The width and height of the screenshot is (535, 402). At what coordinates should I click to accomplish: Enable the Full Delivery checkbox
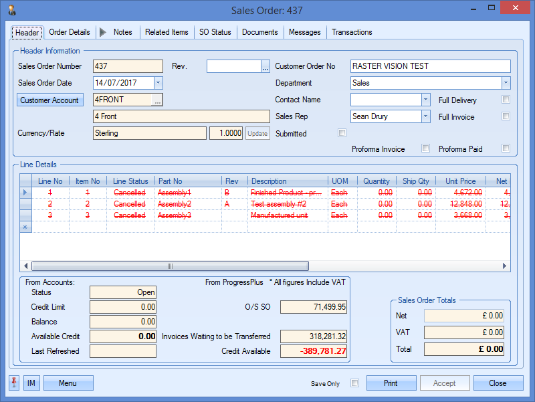pyautogui.click(x=506, y=100)
